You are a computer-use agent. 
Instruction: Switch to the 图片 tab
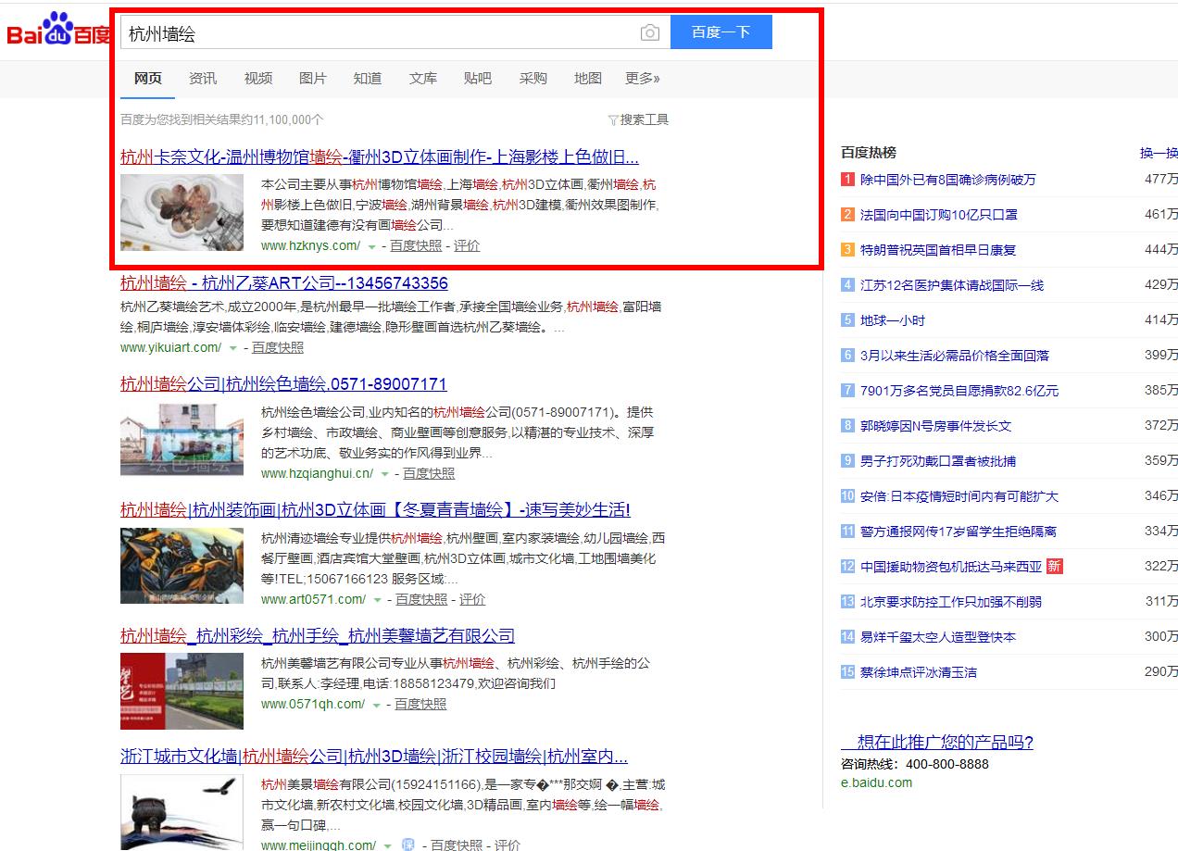313,79
